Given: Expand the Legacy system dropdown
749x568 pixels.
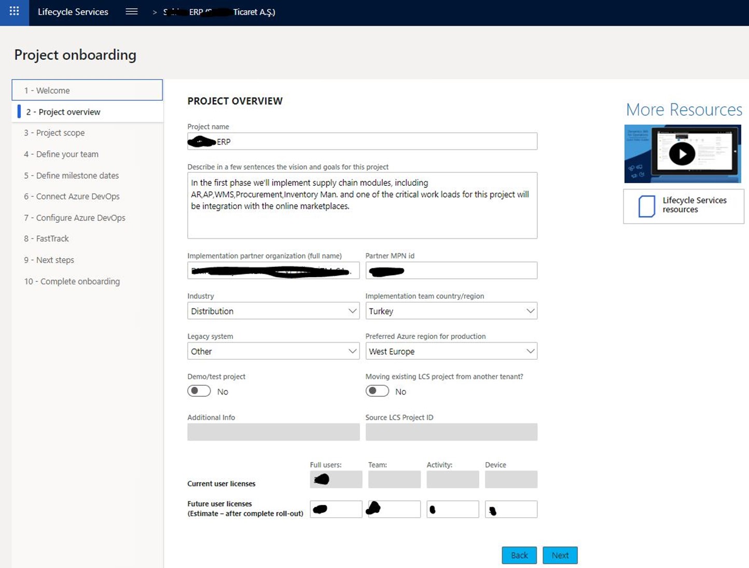Looking at the screenshot, I should [x=273, y=351].
